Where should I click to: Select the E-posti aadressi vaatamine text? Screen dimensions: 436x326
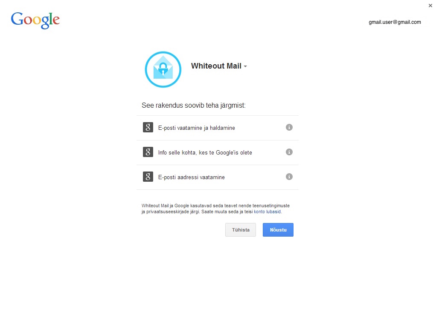click(191, 177)
